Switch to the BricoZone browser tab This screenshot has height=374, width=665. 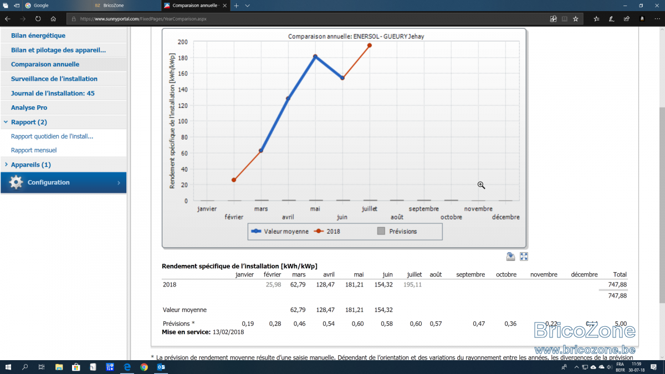pyautogui.click(x=125, y=5)
